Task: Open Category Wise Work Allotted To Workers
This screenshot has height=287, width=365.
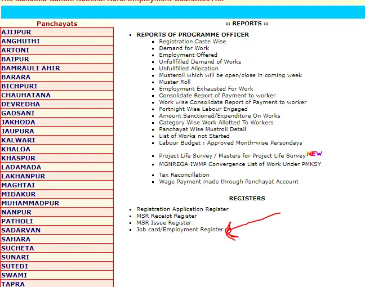Action: click(216, 122)
